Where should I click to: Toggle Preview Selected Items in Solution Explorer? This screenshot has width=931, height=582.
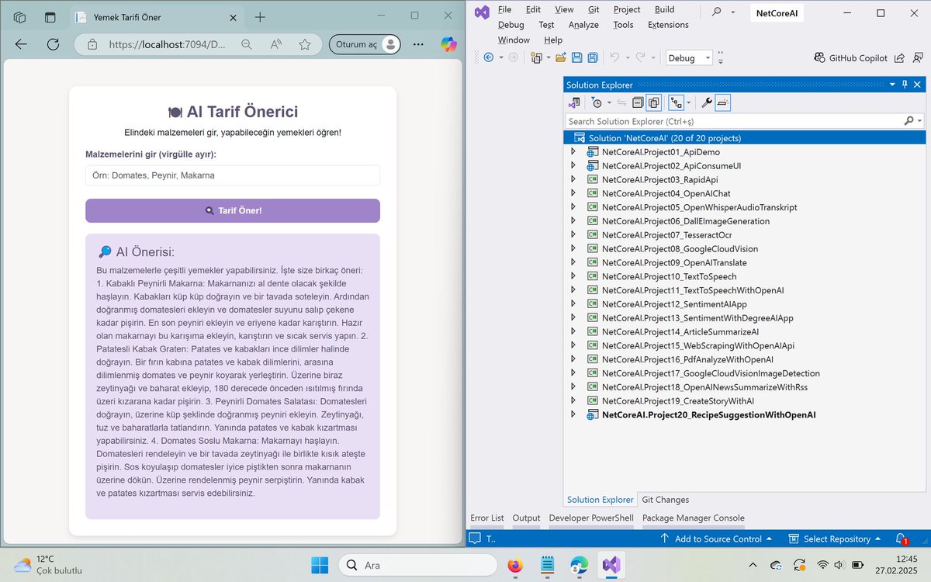pos(722,102)
